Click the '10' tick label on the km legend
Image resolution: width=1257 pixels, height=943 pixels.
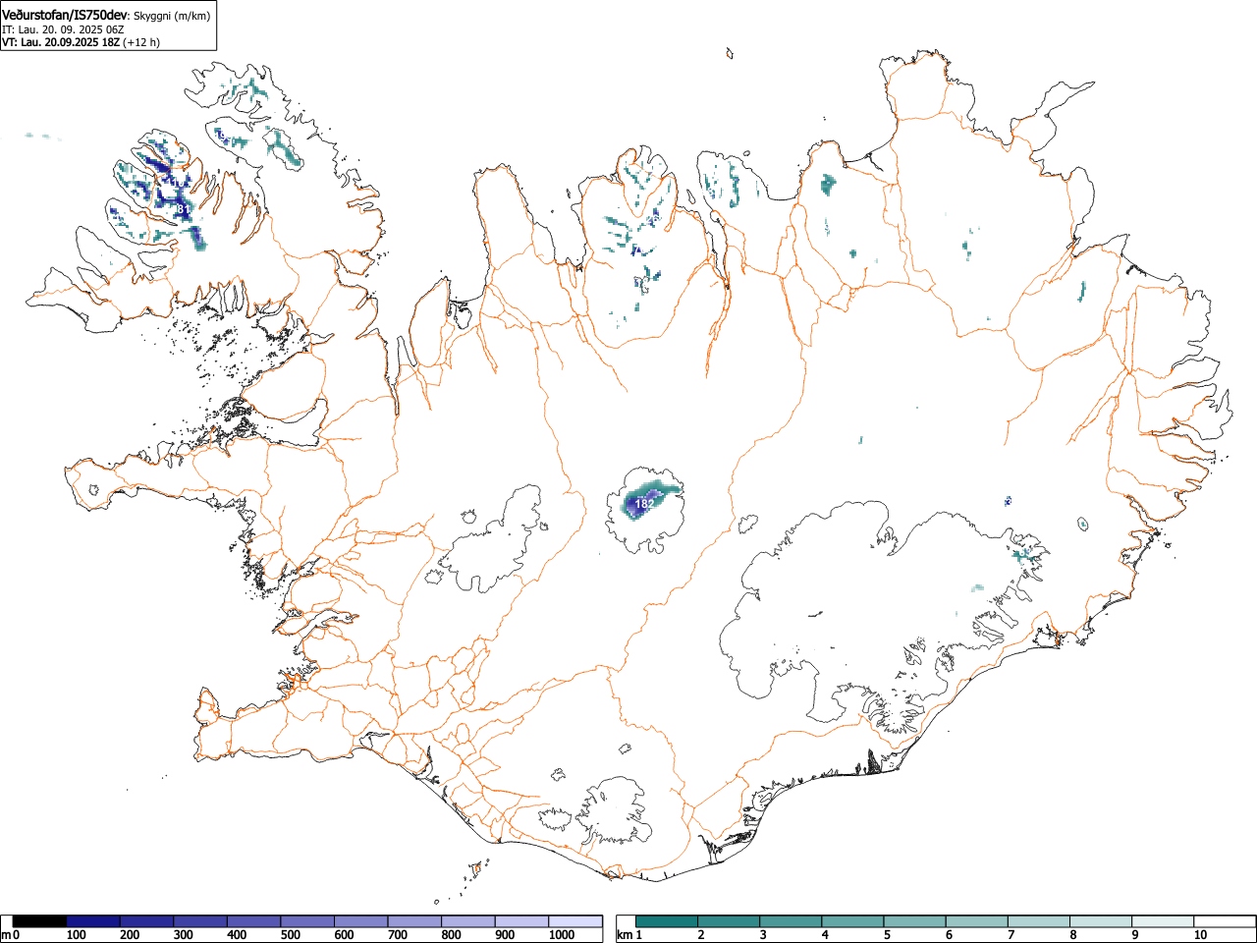[x=1200, y=935]
